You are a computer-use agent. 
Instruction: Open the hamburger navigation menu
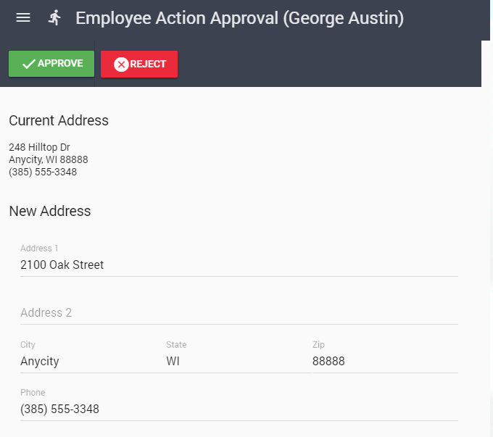23,18
